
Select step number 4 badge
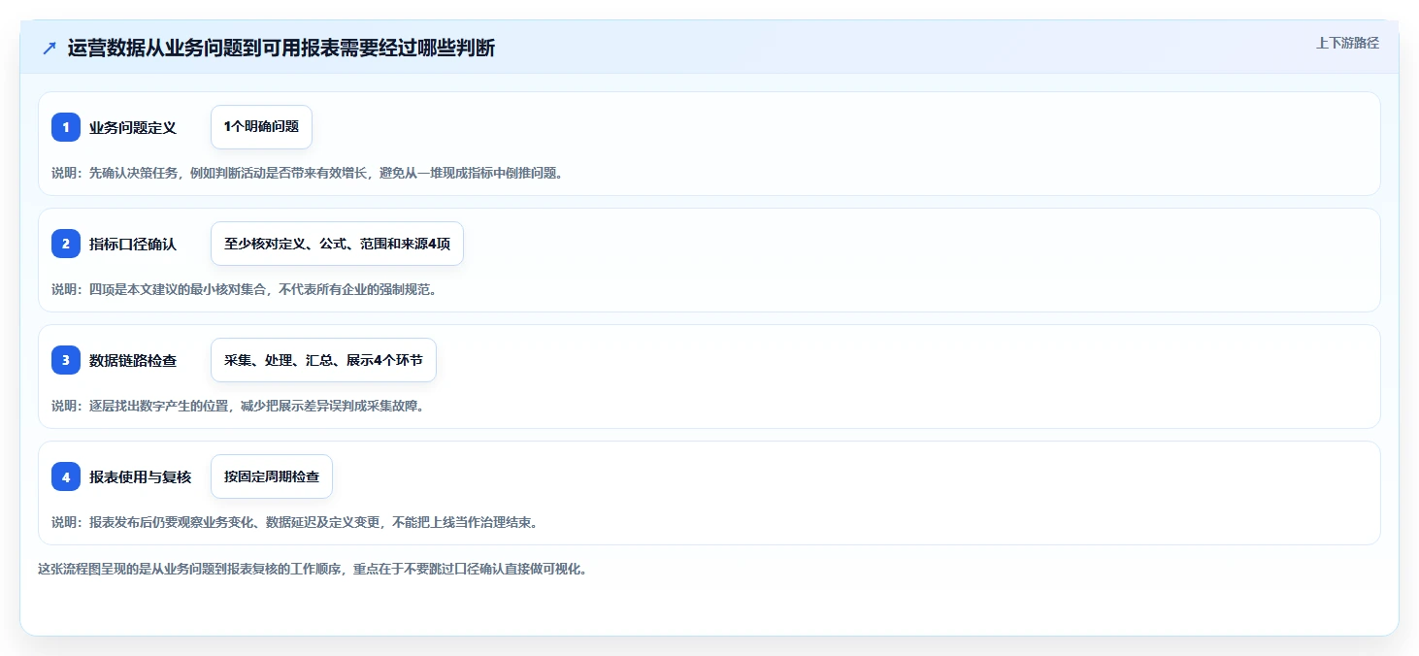point(66,476)
